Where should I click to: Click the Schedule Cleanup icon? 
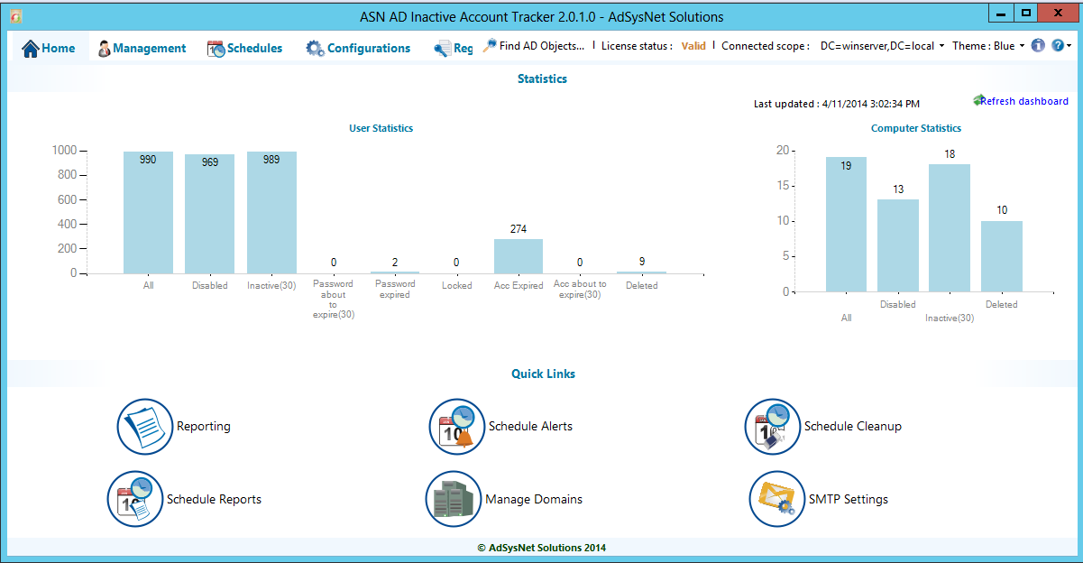pyautogui.click(x=773, y=427)
